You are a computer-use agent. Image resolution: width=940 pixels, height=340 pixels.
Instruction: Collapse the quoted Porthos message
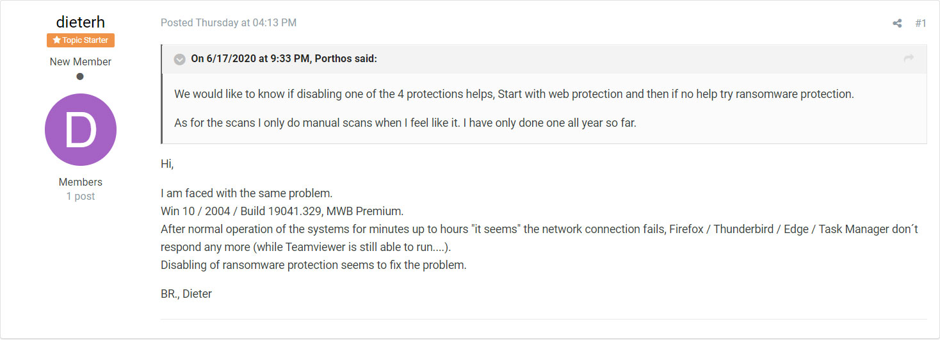[180, 60]
